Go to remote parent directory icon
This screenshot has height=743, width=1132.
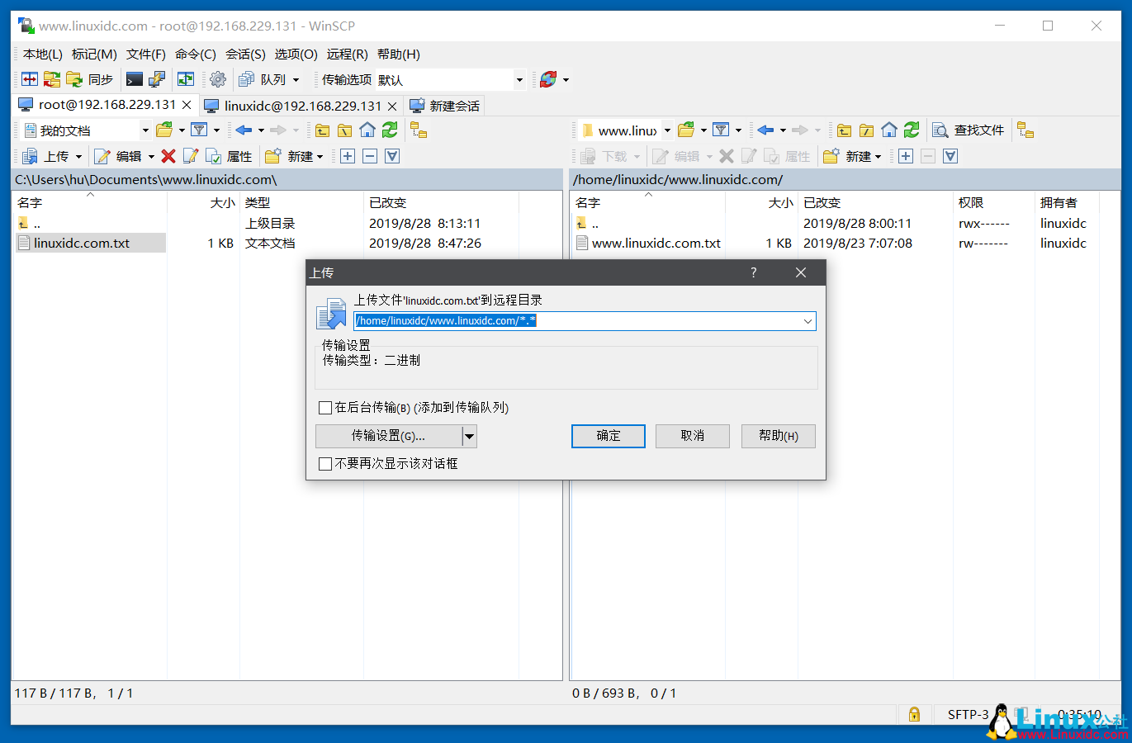pos(844,130)
